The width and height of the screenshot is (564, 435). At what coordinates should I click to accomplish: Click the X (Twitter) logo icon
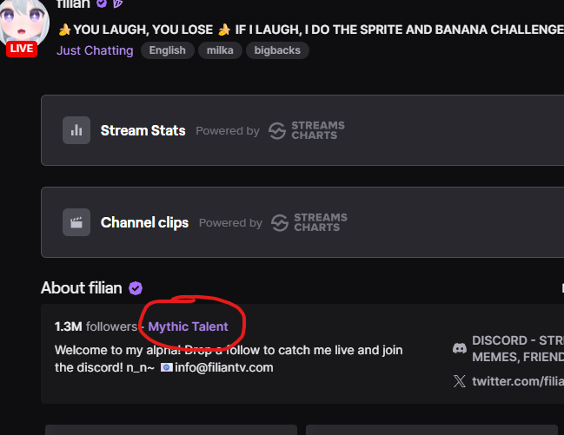[460, 381]
